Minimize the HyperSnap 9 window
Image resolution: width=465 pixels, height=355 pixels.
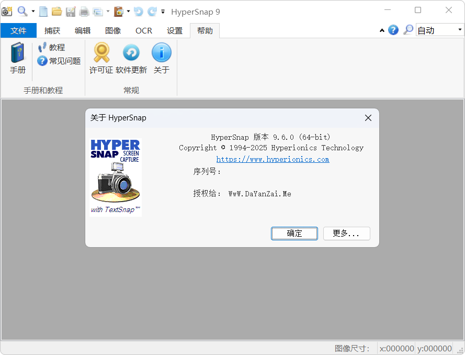pos(387,10)
